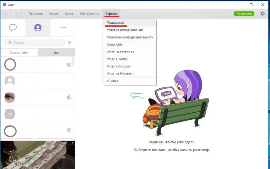Viewport: 270px width, 169px height.
Task: Click the compose new message icon
Action: pyautogui.click(x=69, y=43)
